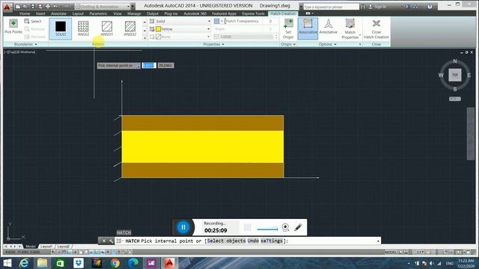Click the keyword search field

(331, 7)
